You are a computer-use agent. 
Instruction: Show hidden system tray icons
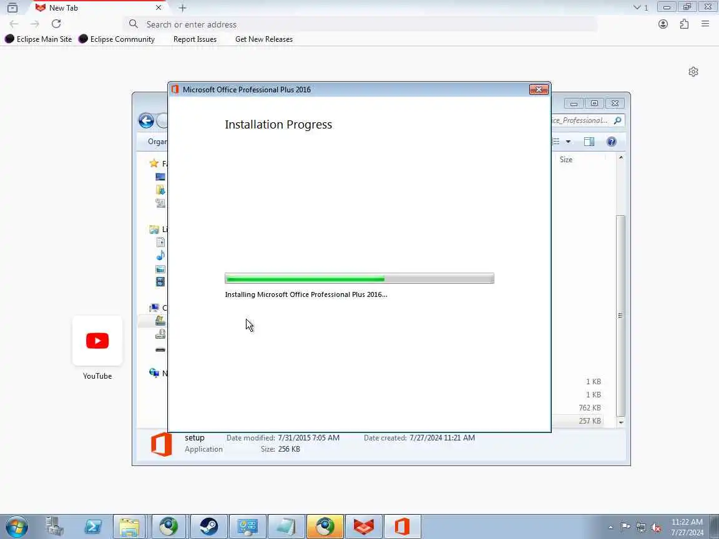point(611,527)
